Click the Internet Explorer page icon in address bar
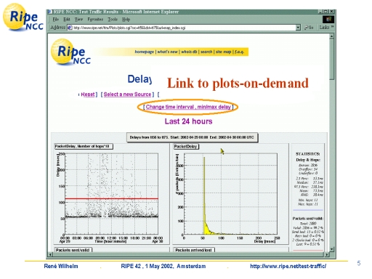The width and height of the screenshot is (372, 279). coord(70,28)
